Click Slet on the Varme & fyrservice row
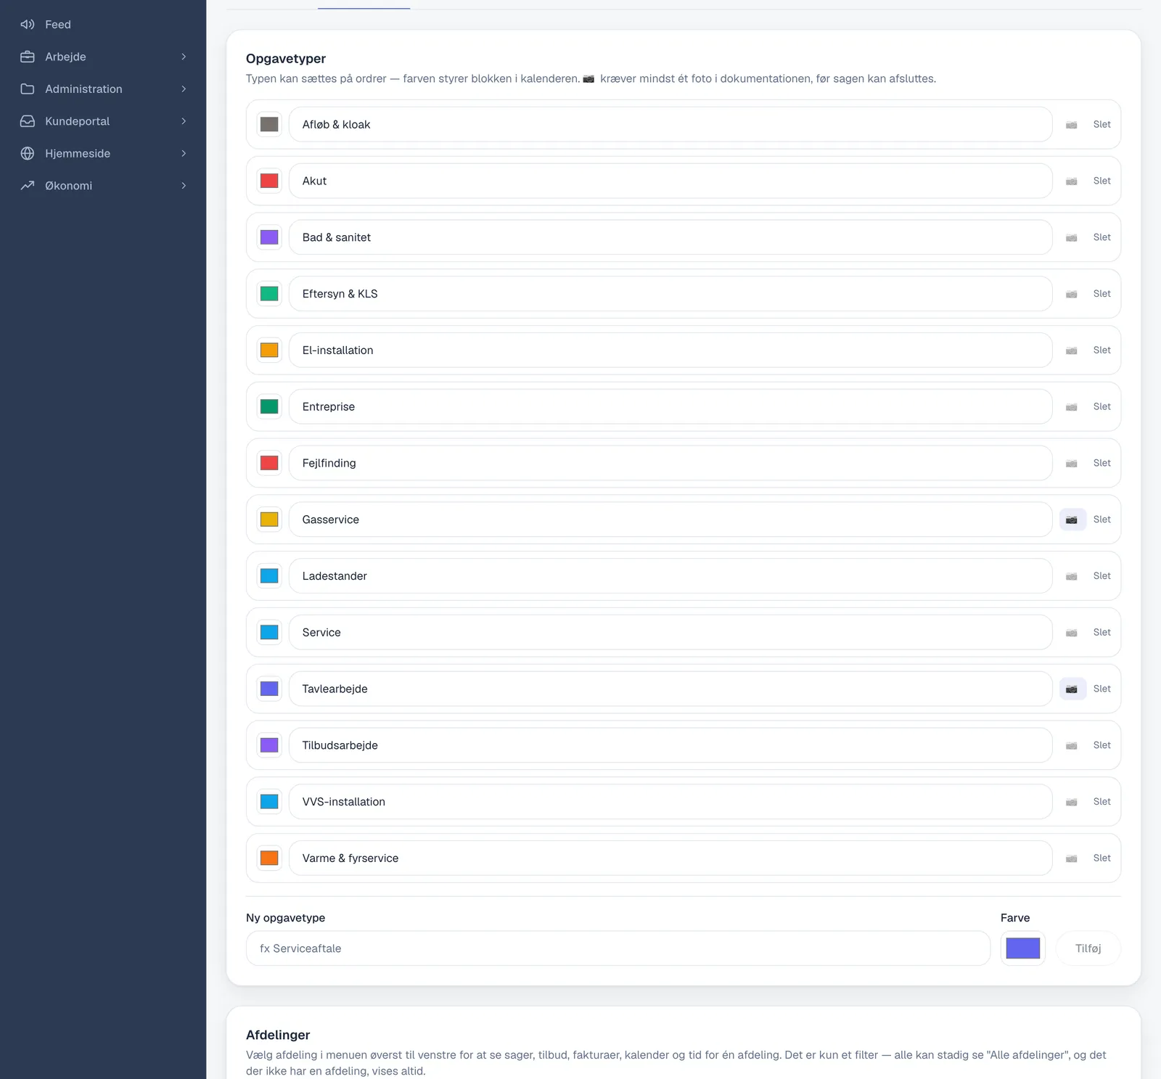Viewport: 1161px width, 1079px height. [1101, 858]
